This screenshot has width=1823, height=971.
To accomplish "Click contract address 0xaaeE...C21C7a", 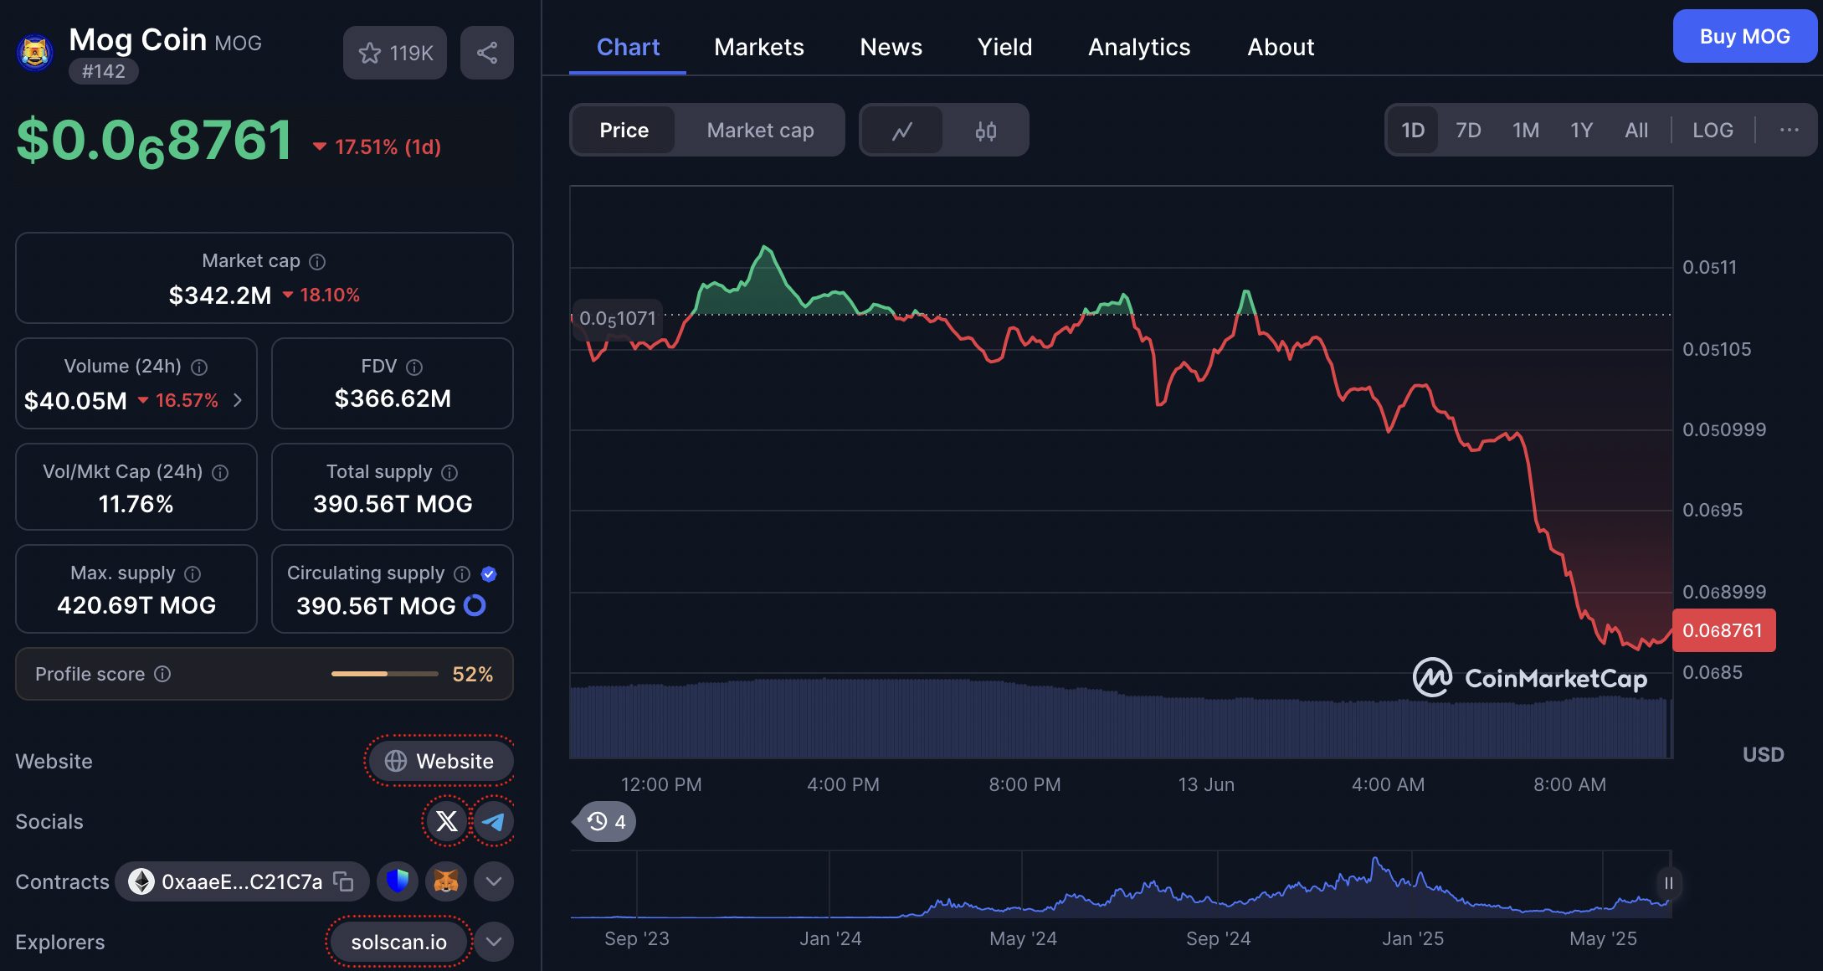I will (242, 881).
